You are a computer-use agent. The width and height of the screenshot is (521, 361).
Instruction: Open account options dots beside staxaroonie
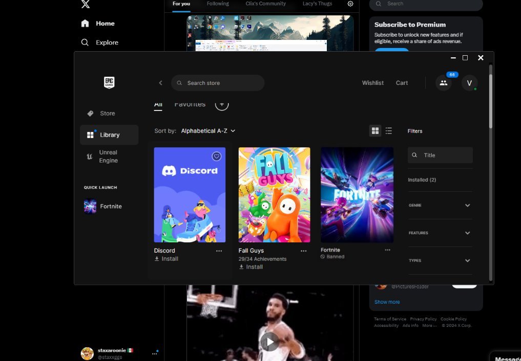tap(155, 353)
